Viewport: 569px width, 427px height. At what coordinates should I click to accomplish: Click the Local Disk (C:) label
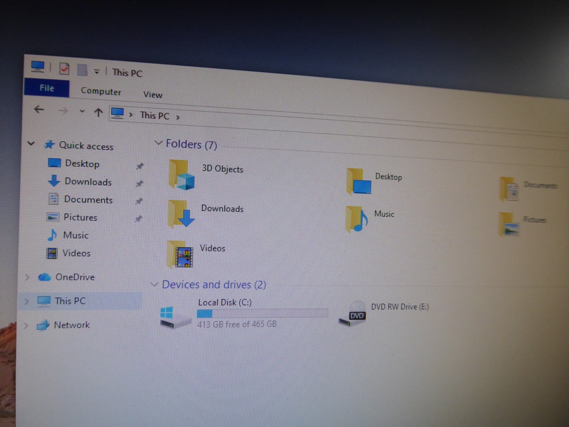click(225, 302)
